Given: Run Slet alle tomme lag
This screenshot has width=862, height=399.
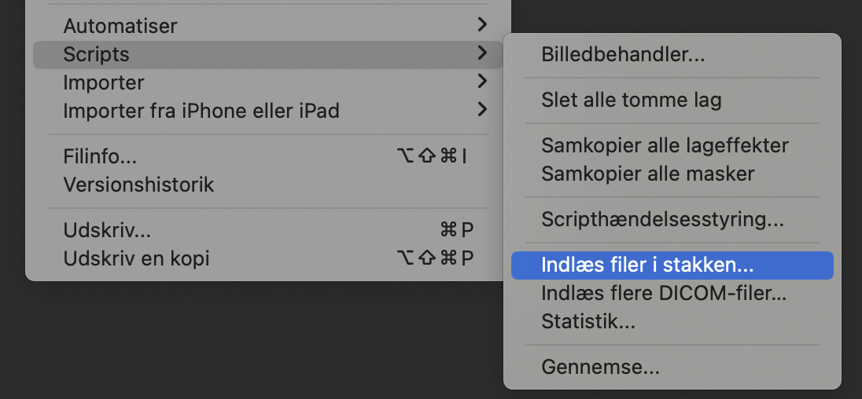Looking at the screenshot, I should (x=631, y=100).
